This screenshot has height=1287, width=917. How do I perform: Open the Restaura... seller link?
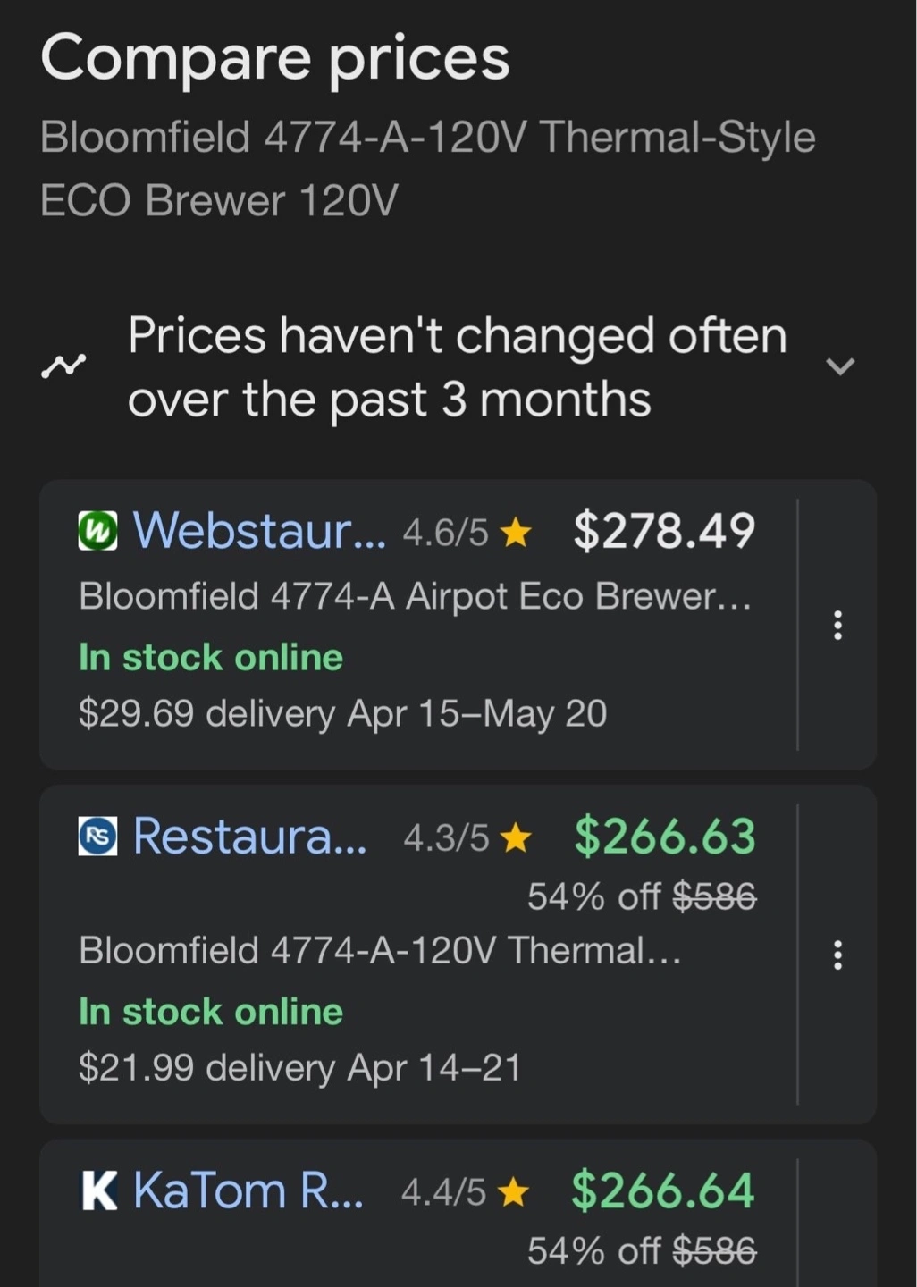pos(249,836)
